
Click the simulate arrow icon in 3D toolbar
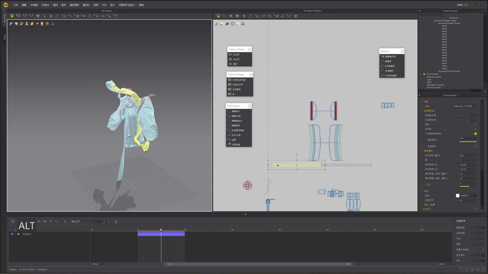click(12, 16)
